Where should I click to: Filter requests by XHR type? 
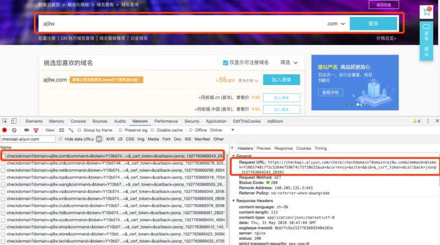point(110,139)
